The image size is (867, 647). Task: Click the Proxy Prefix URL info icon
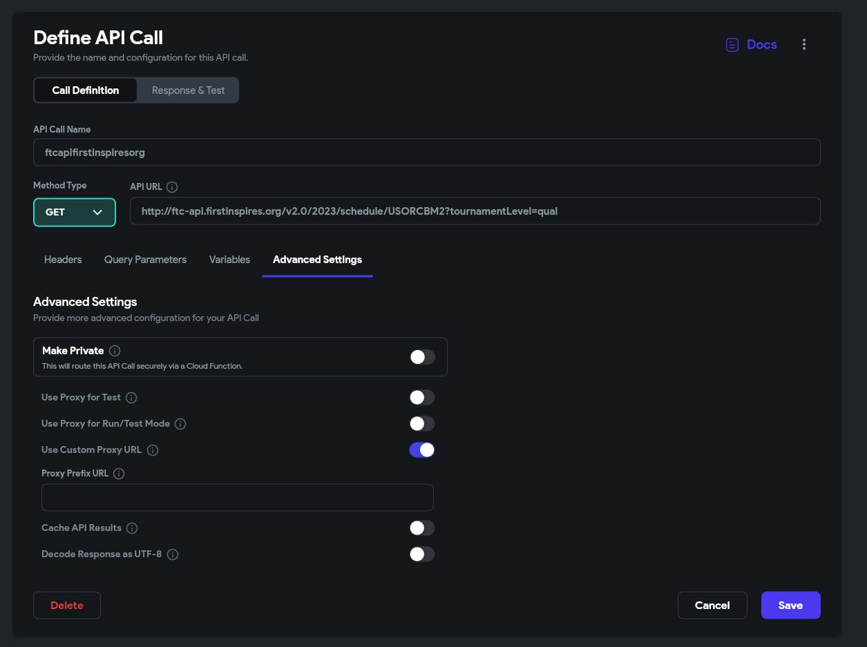point(119,474)
